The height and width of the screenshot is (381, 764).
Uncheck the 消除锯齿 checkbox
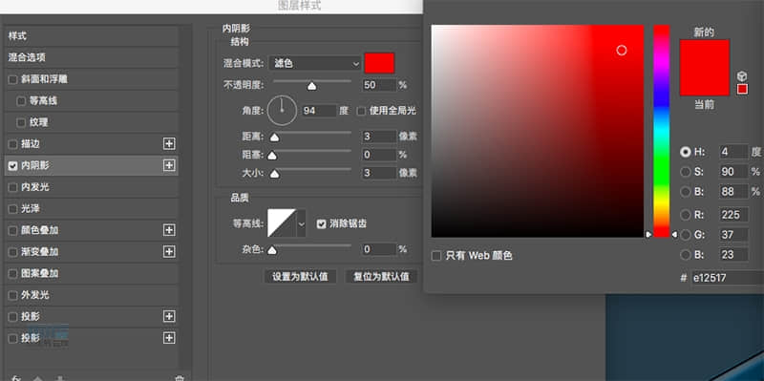(x=321, y=223)
